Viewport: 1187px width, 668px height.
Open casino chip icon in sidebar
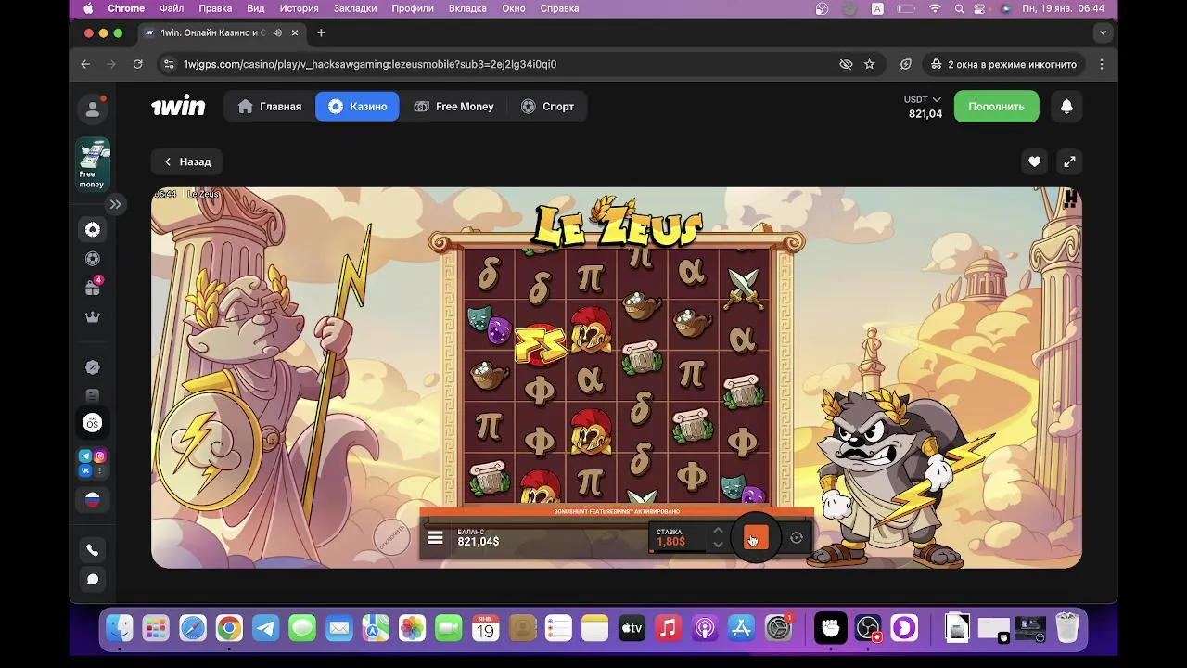click(93, 229)
